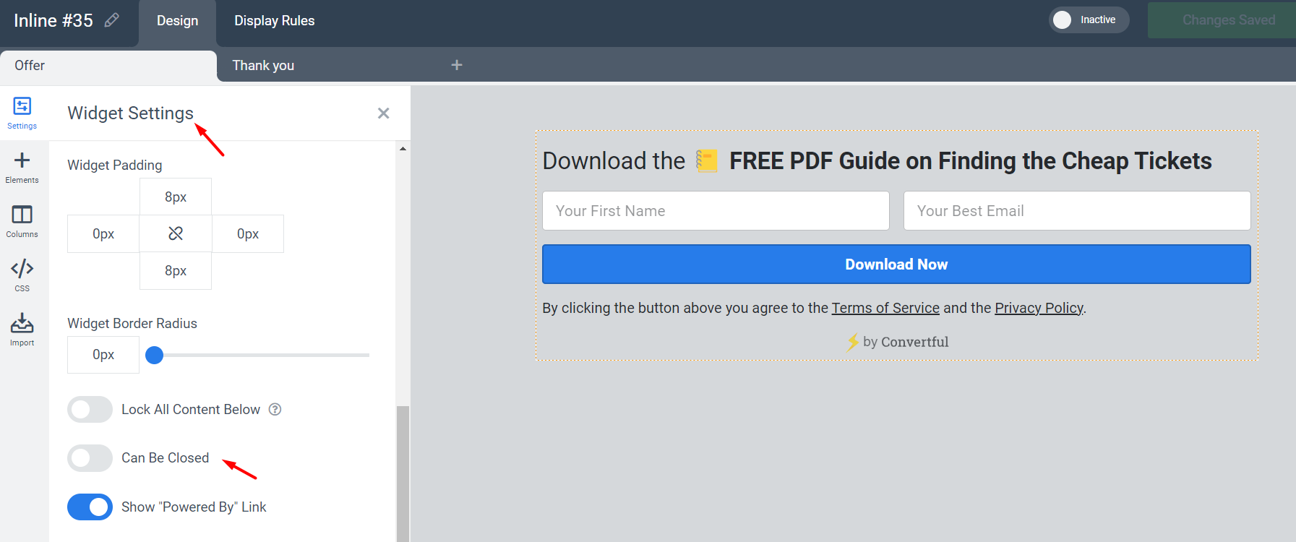Edit the Inline #35 name pencil icon
Viewport: 1296px width, 542px height.
click(111, 20)
